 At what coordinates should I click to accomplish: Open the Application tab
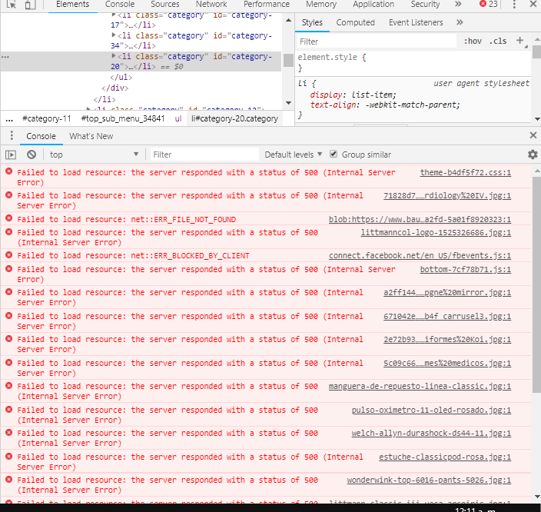pyautogui.click(x=373, y=5)
